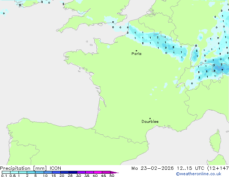Pick the 30–35 mm purple legend swatch

point(81,172)
